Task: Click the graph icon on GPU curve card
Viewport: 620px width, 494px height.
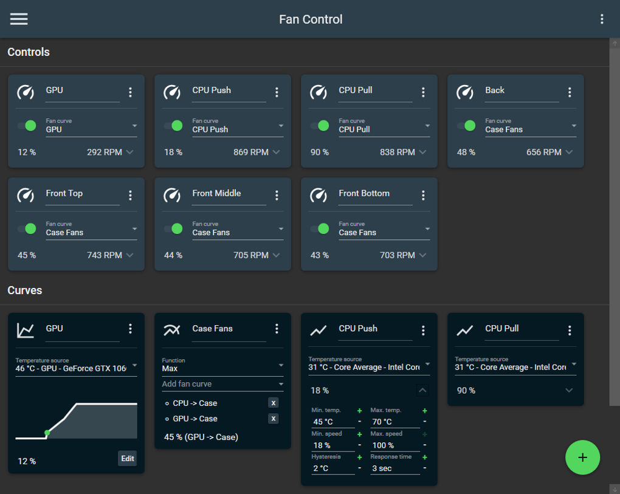Action: coord(26,330)
